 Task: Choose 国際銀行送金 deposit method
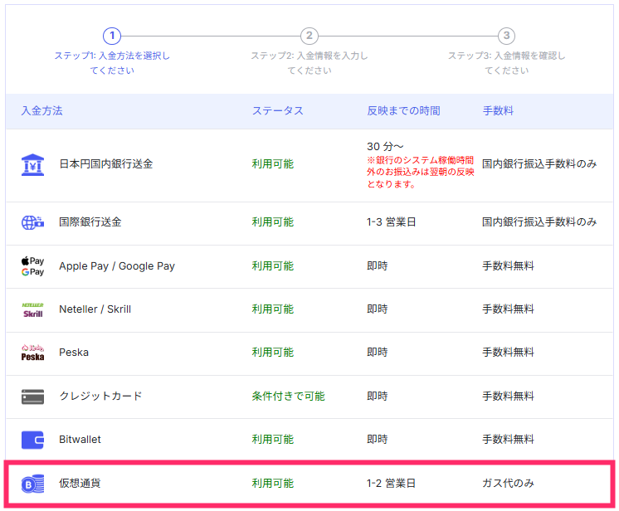click(x=90, y=221)
